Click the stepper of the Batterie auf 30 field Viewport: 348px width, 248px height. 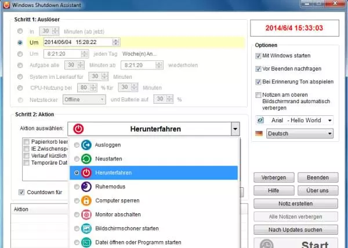(x=169, y=99)
